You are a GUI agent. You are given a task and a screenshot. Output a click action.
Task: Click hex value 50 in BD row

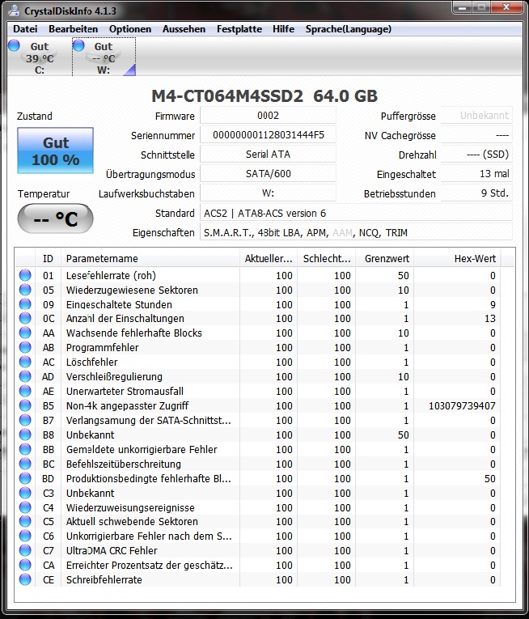pos(490,478)
